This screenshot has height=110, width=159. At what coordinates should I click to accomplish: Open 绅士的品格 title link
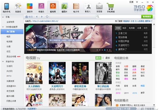point(103,86)
